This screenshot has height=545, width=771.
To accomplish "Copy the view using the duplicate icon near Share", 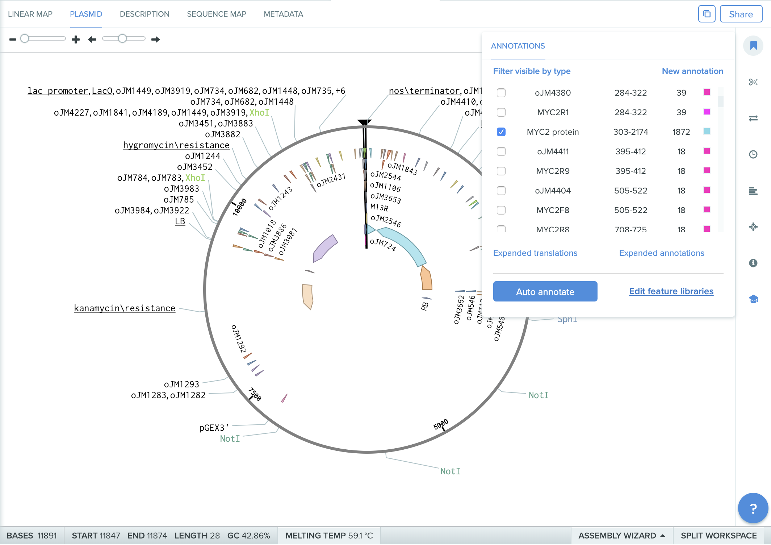I will coord(707,14).
